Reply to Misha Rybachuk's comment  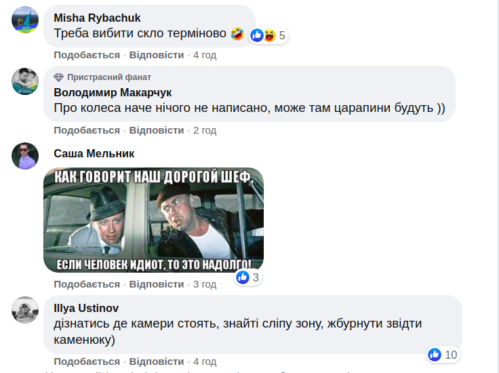point(157,55)
